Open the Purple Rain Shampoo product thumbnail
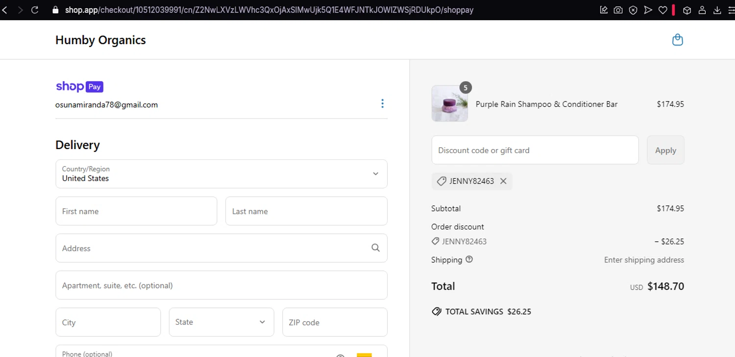This screenshot has width=735, height=357. tap(449, 103)
